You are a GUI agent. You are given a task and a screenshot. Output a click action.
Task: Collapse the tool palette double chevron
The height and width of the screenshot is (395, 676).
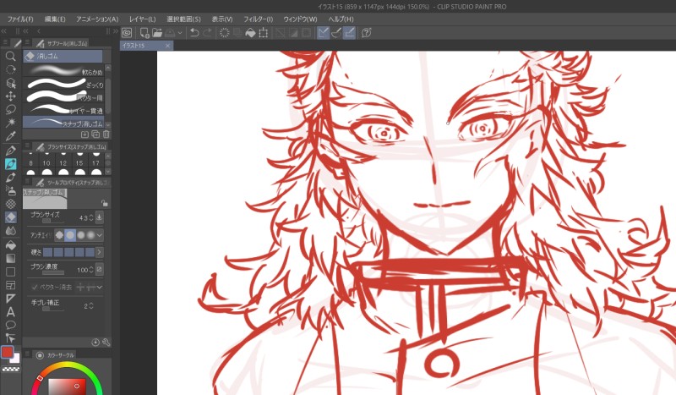[x=4, y=31]
